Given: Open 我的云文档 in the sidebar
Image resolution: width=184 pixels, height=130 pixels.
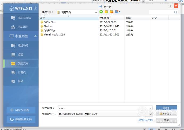Looking at the screenshot, I should coord(21,18).
